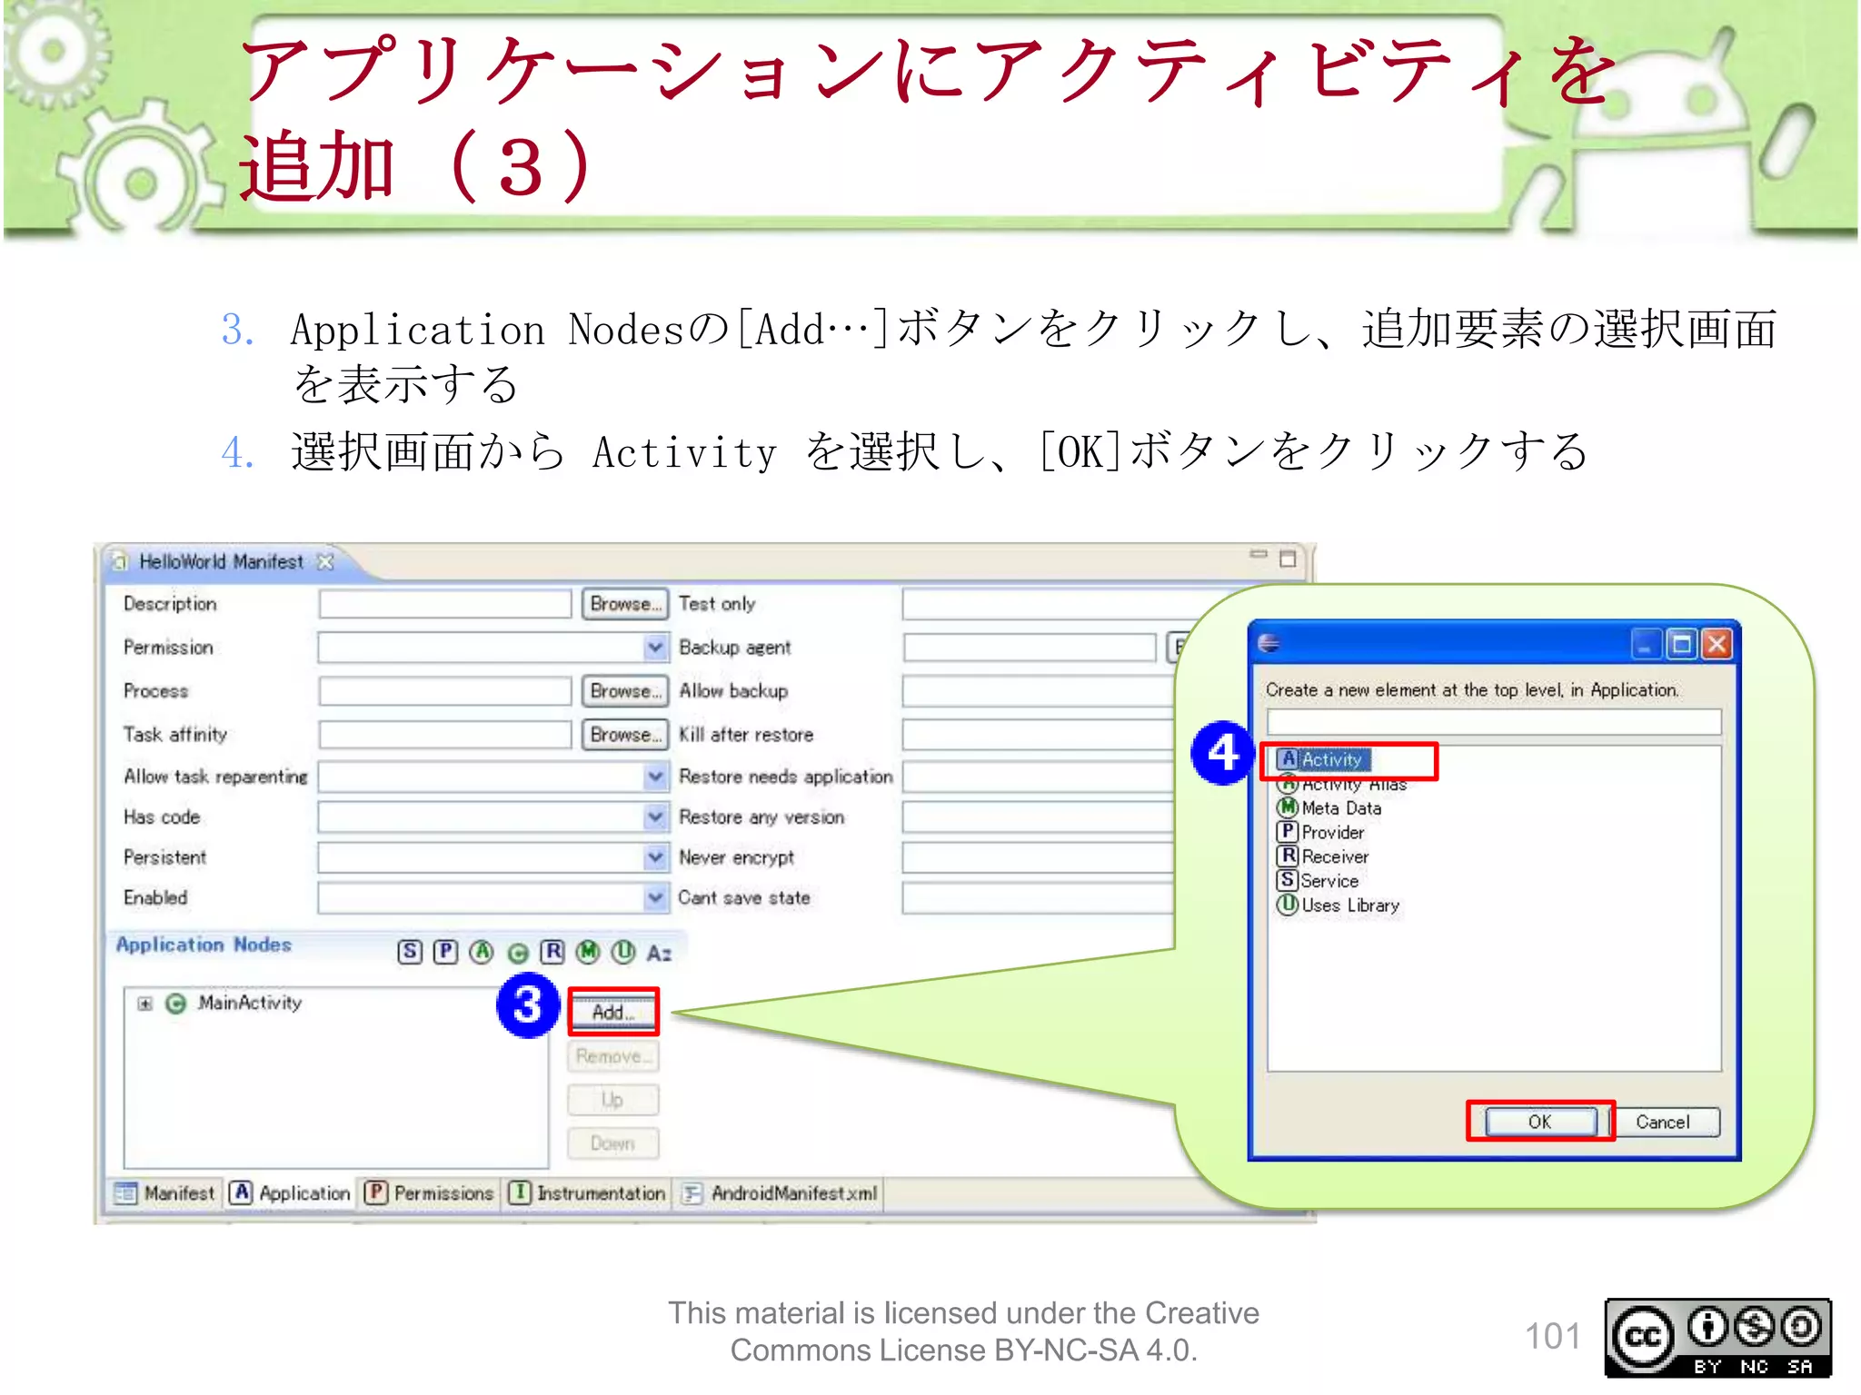Screen dimensions: 1861x1395
Task: Maximize the new element dialog window
Action: click(x=1682, y=645)
